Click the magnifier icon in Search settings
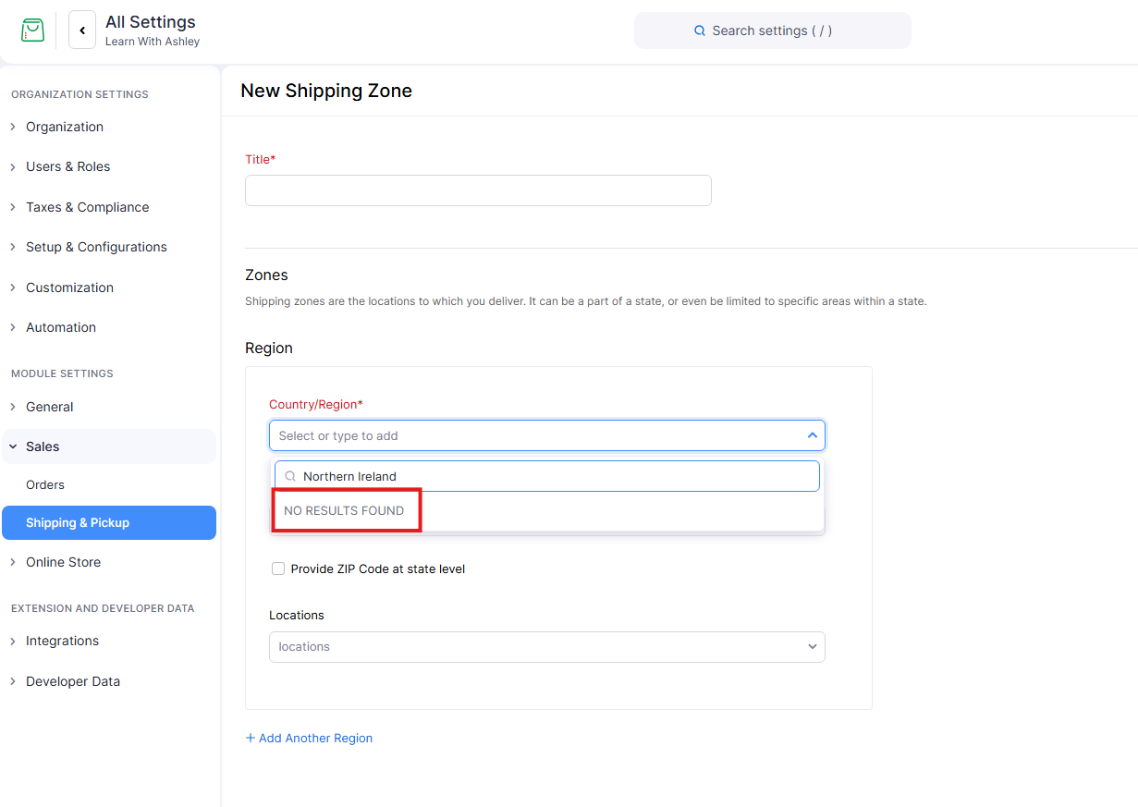Screen dimensions: 1138x807 700,31
